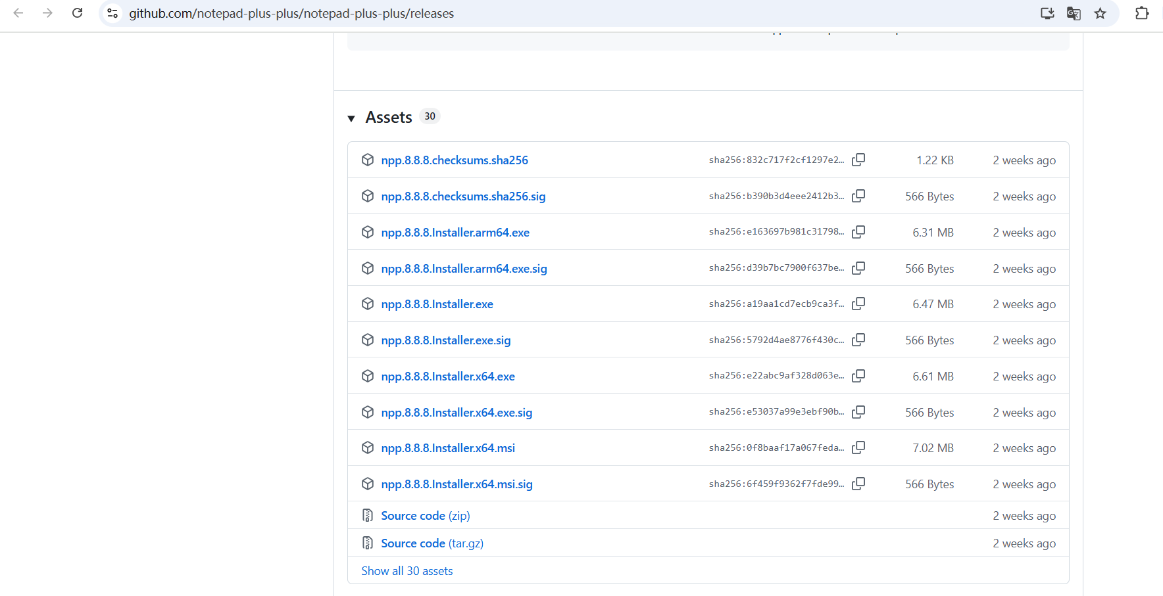Screen dimensions: 1163x596
Task: Download npp.8.8.8.checksums.sha256
Action: point(455,160)
